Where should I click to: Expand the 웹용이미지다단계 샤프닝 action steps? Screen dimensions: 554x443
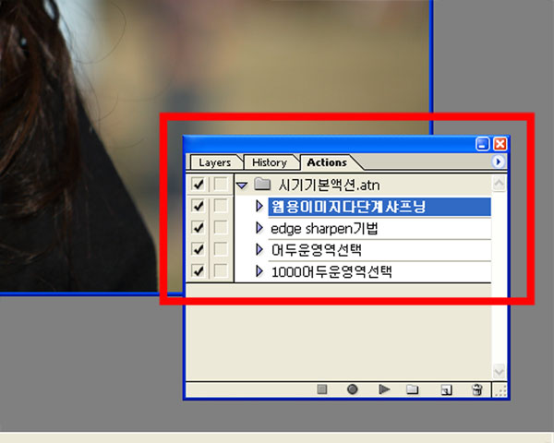(x=259, y=206)
